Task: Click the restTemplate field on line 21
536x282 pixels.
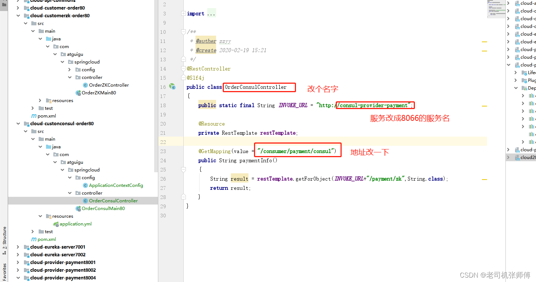Action: tap(278, 133)
